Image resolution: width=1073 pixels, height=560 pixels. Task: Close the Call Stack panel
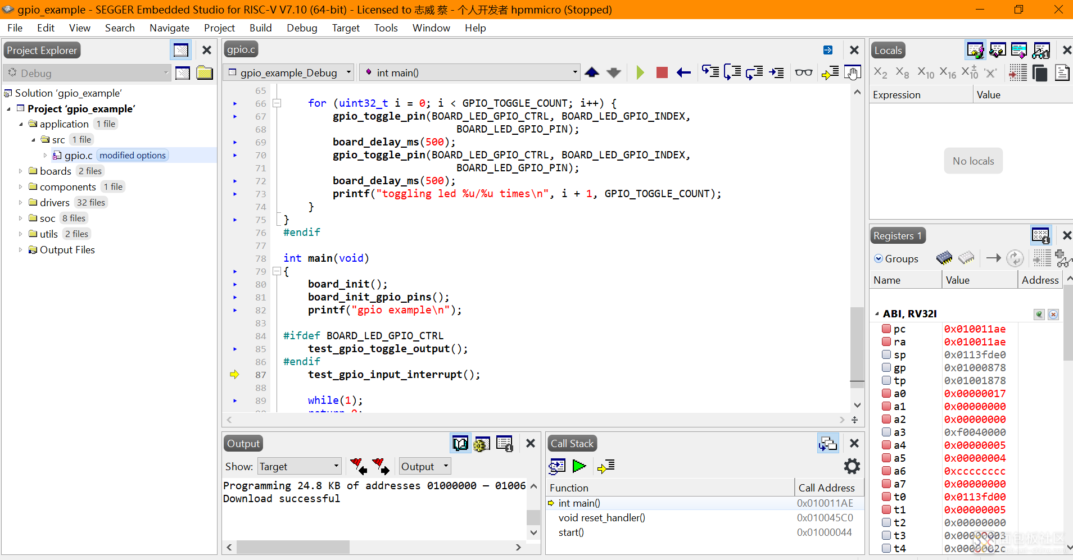point(854,443)
